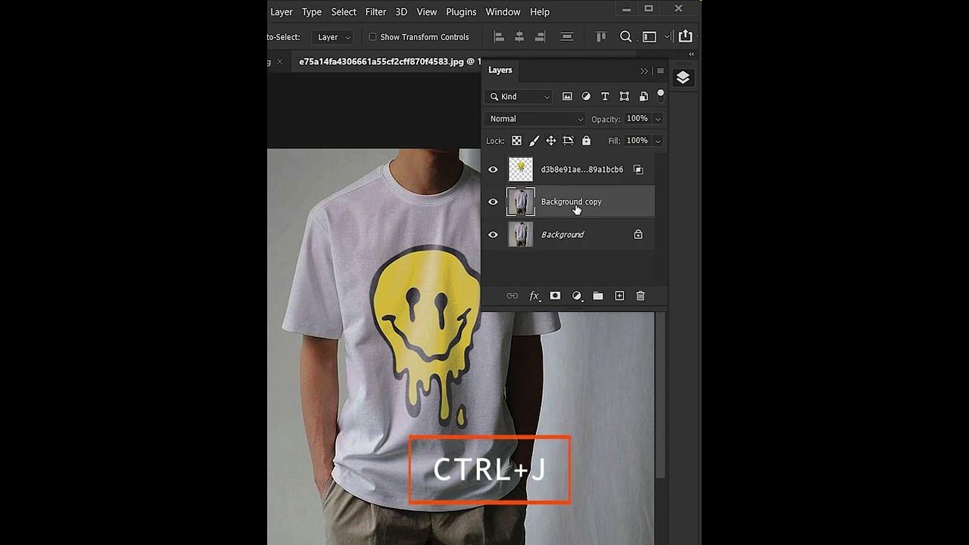Hide the Background layer
Viewport: 969px width, 545px height.
(493, 235)
